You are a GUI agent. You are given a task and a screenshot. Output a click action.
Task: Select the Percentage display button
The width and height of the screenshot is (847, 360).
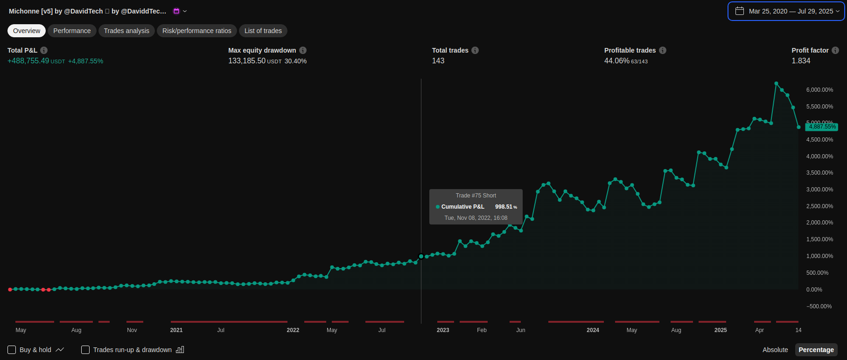point(816,350)
